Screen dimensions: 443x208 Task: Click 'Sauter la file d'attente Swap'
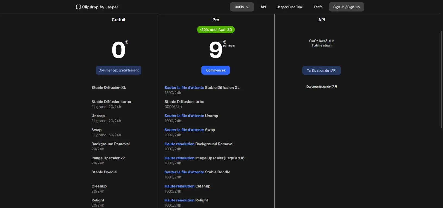190,130
